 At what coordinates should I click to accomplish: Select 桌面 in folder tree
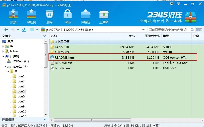pyautogui.click(x=10, y=41)
